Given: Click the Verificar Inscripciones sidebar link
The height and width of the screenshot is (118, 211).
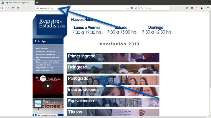Looking at the screenshot, I should point(45,71).
